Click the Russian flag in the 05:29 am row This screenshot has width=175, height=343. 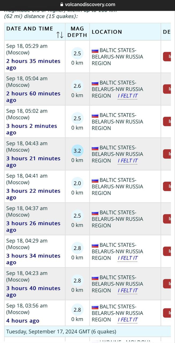coord(95,51)
